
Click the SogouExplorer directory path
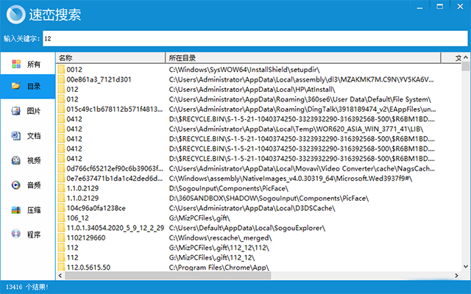pos(247,228)
